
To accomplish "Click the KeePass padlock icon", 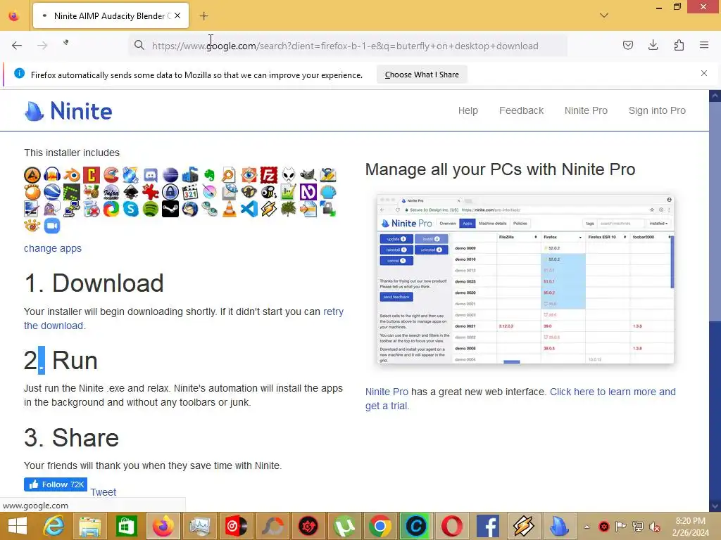I will [x=170, y=192].
